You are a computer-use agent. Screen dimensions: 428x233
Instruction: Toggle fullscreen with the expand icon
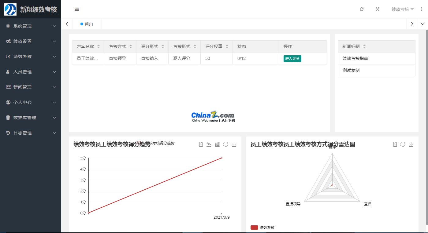click(x=378, y=9)
